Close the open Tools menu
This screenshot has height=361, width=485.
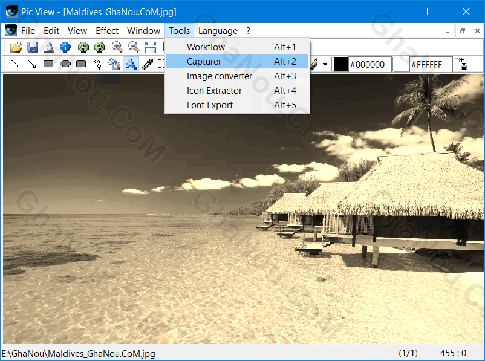(x=179, y=31)
